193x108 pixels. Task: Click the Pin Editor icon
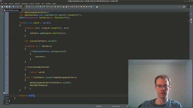point(97,7)
